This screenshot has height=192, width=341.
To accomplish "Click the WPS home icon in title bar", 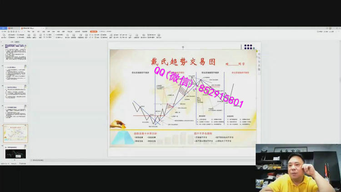I will pyautogui.click(x=4, y=28).
